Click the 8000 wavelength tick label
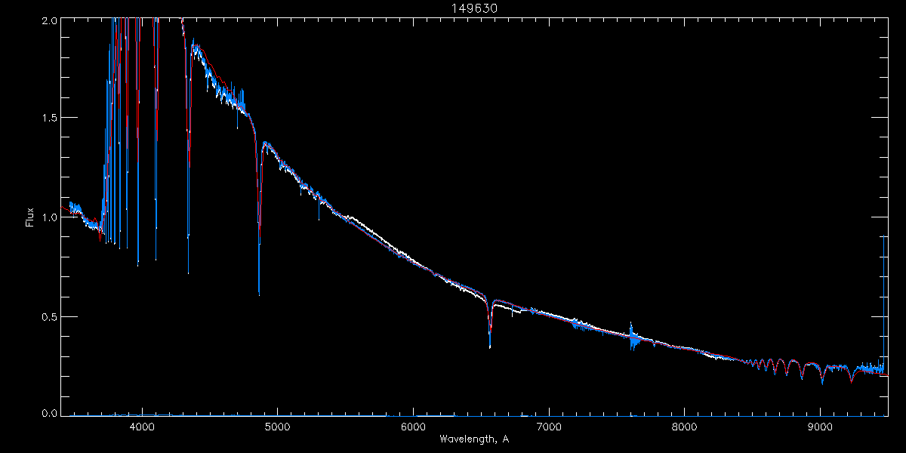The width and height of the screenshot is (906, 453). click(685, 427)
